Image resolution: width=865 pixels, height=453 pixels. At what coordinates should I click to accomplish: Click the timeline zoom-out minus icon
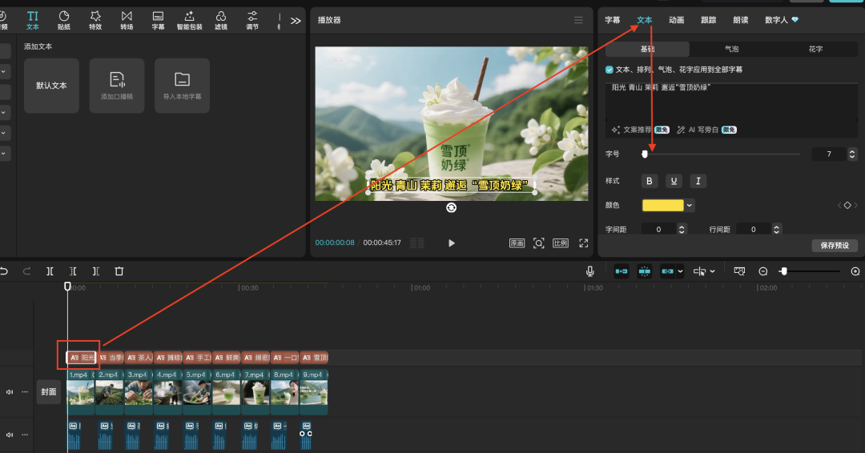[x=763, y=271]
